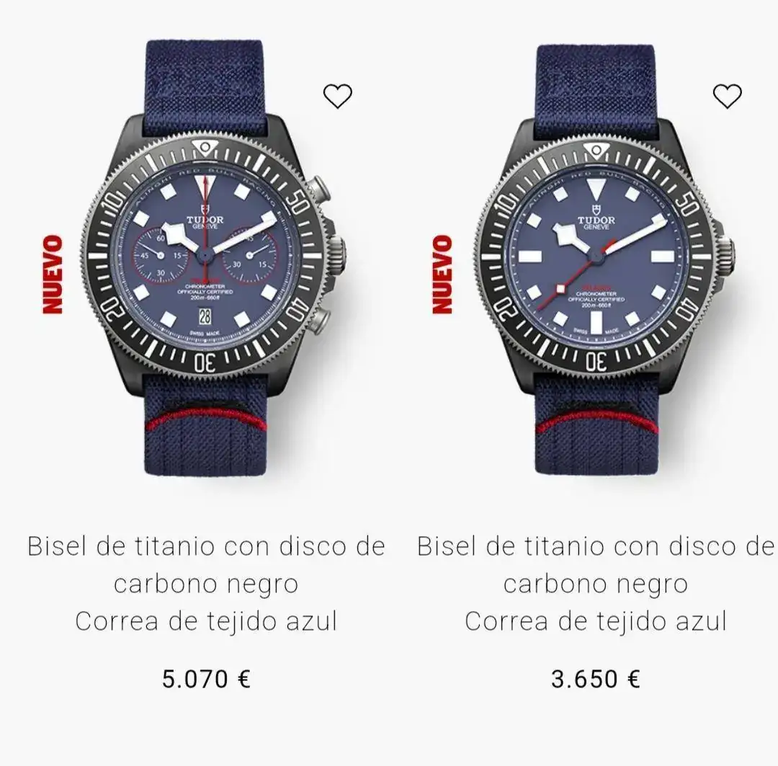Add the 3.650 € watch to wishlist
This screenshot has height=766, width=778.
(x=727, y=96)
